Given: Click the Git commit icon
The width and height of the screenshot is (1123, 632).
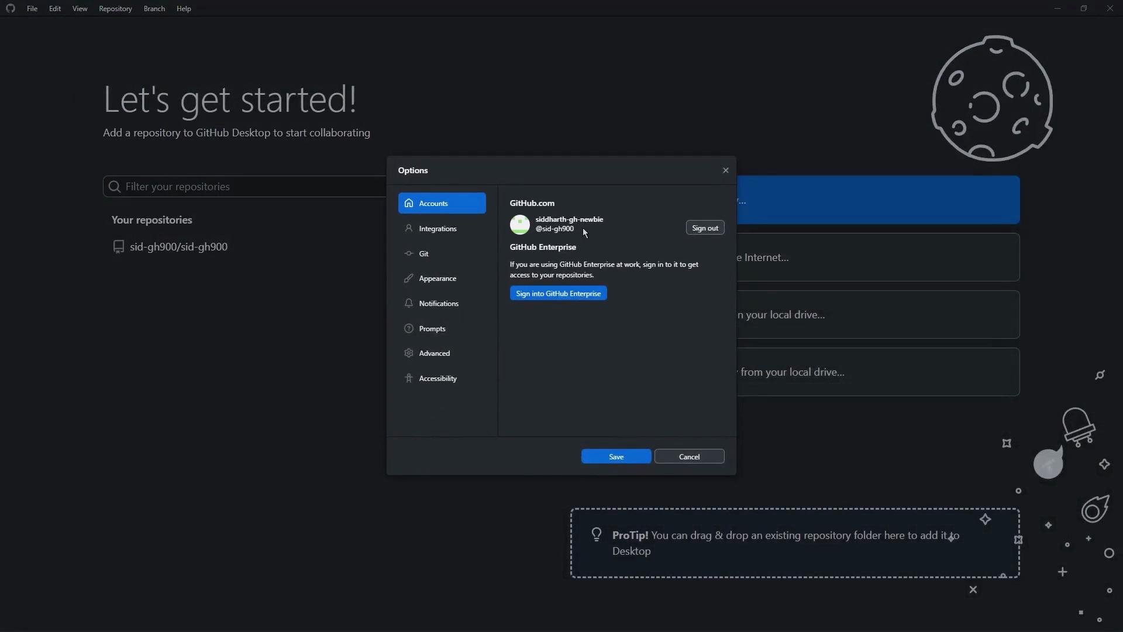Looking at the screenshot, I should [x=409, y=253].
